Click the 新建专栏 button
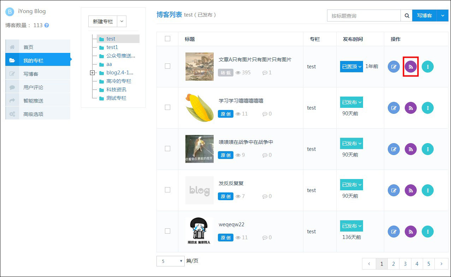 click(x=103, y=21)
